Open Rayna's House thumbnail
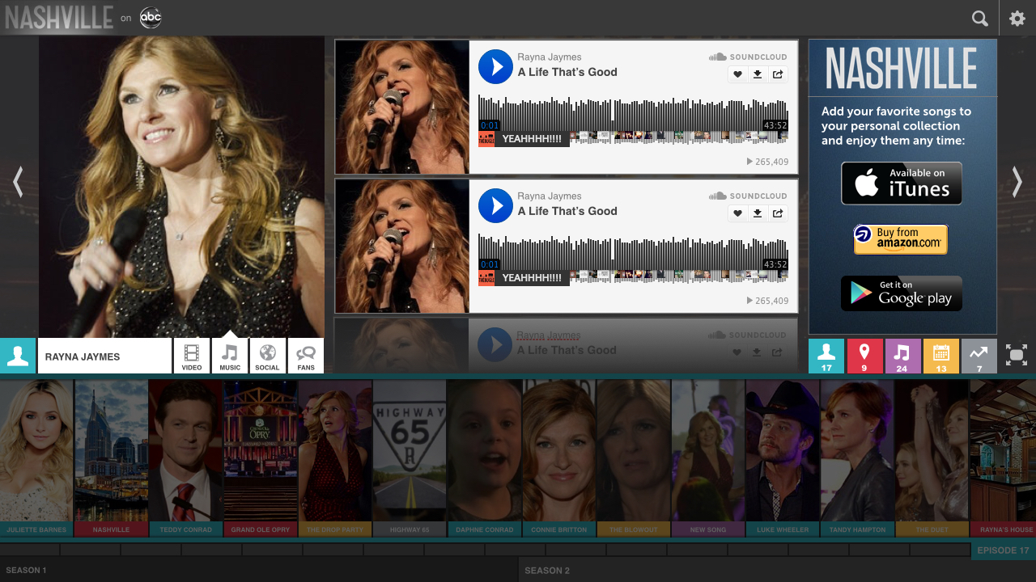 pyautogui.click(x=1003, y=458)
